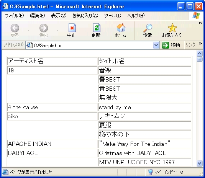205x178 pixels.
Task: Click the address field showing C:¥Sample.html
Action: coord(92,45)
